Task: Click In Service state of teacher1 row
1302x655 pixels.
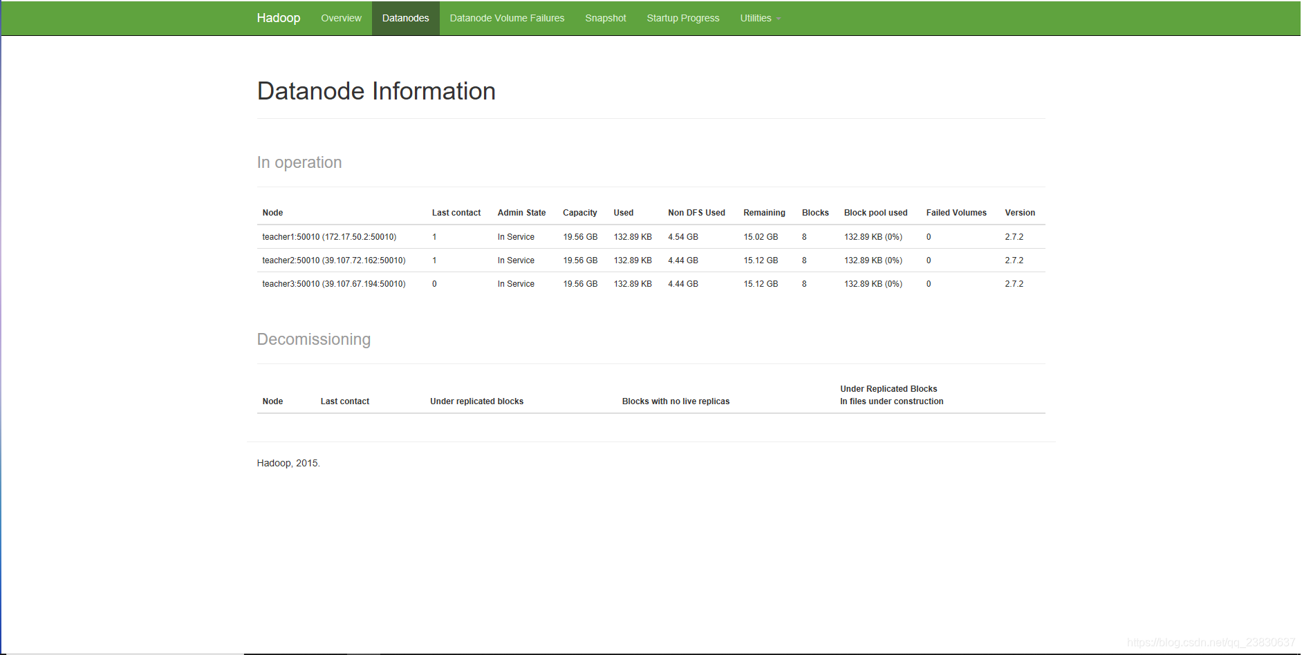Action: 516,237
